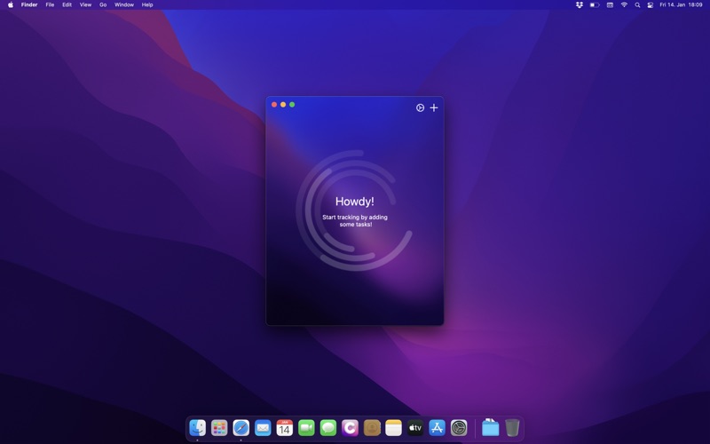Open the Go menu
The height and width of the screenshot is (444, 710).
coord(103,5)
